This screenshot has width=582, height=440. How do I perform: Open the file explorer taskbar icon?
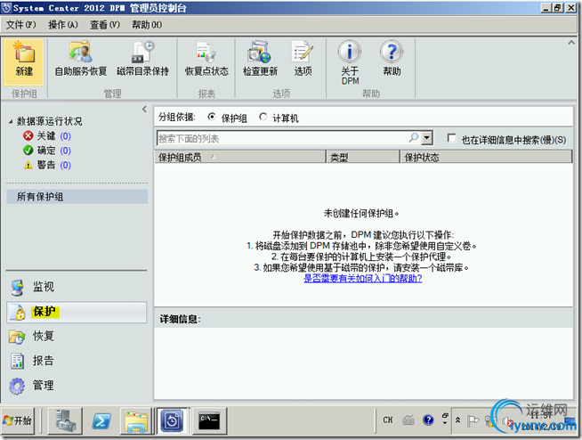point(136,420)
